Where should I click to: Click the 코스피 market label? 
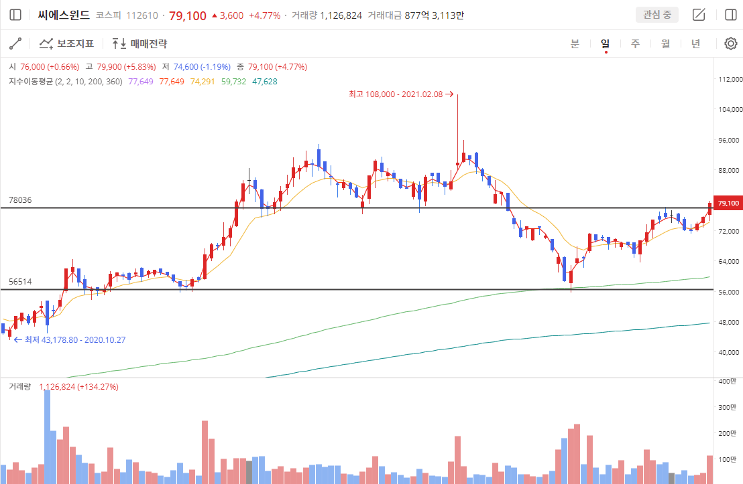108,15
